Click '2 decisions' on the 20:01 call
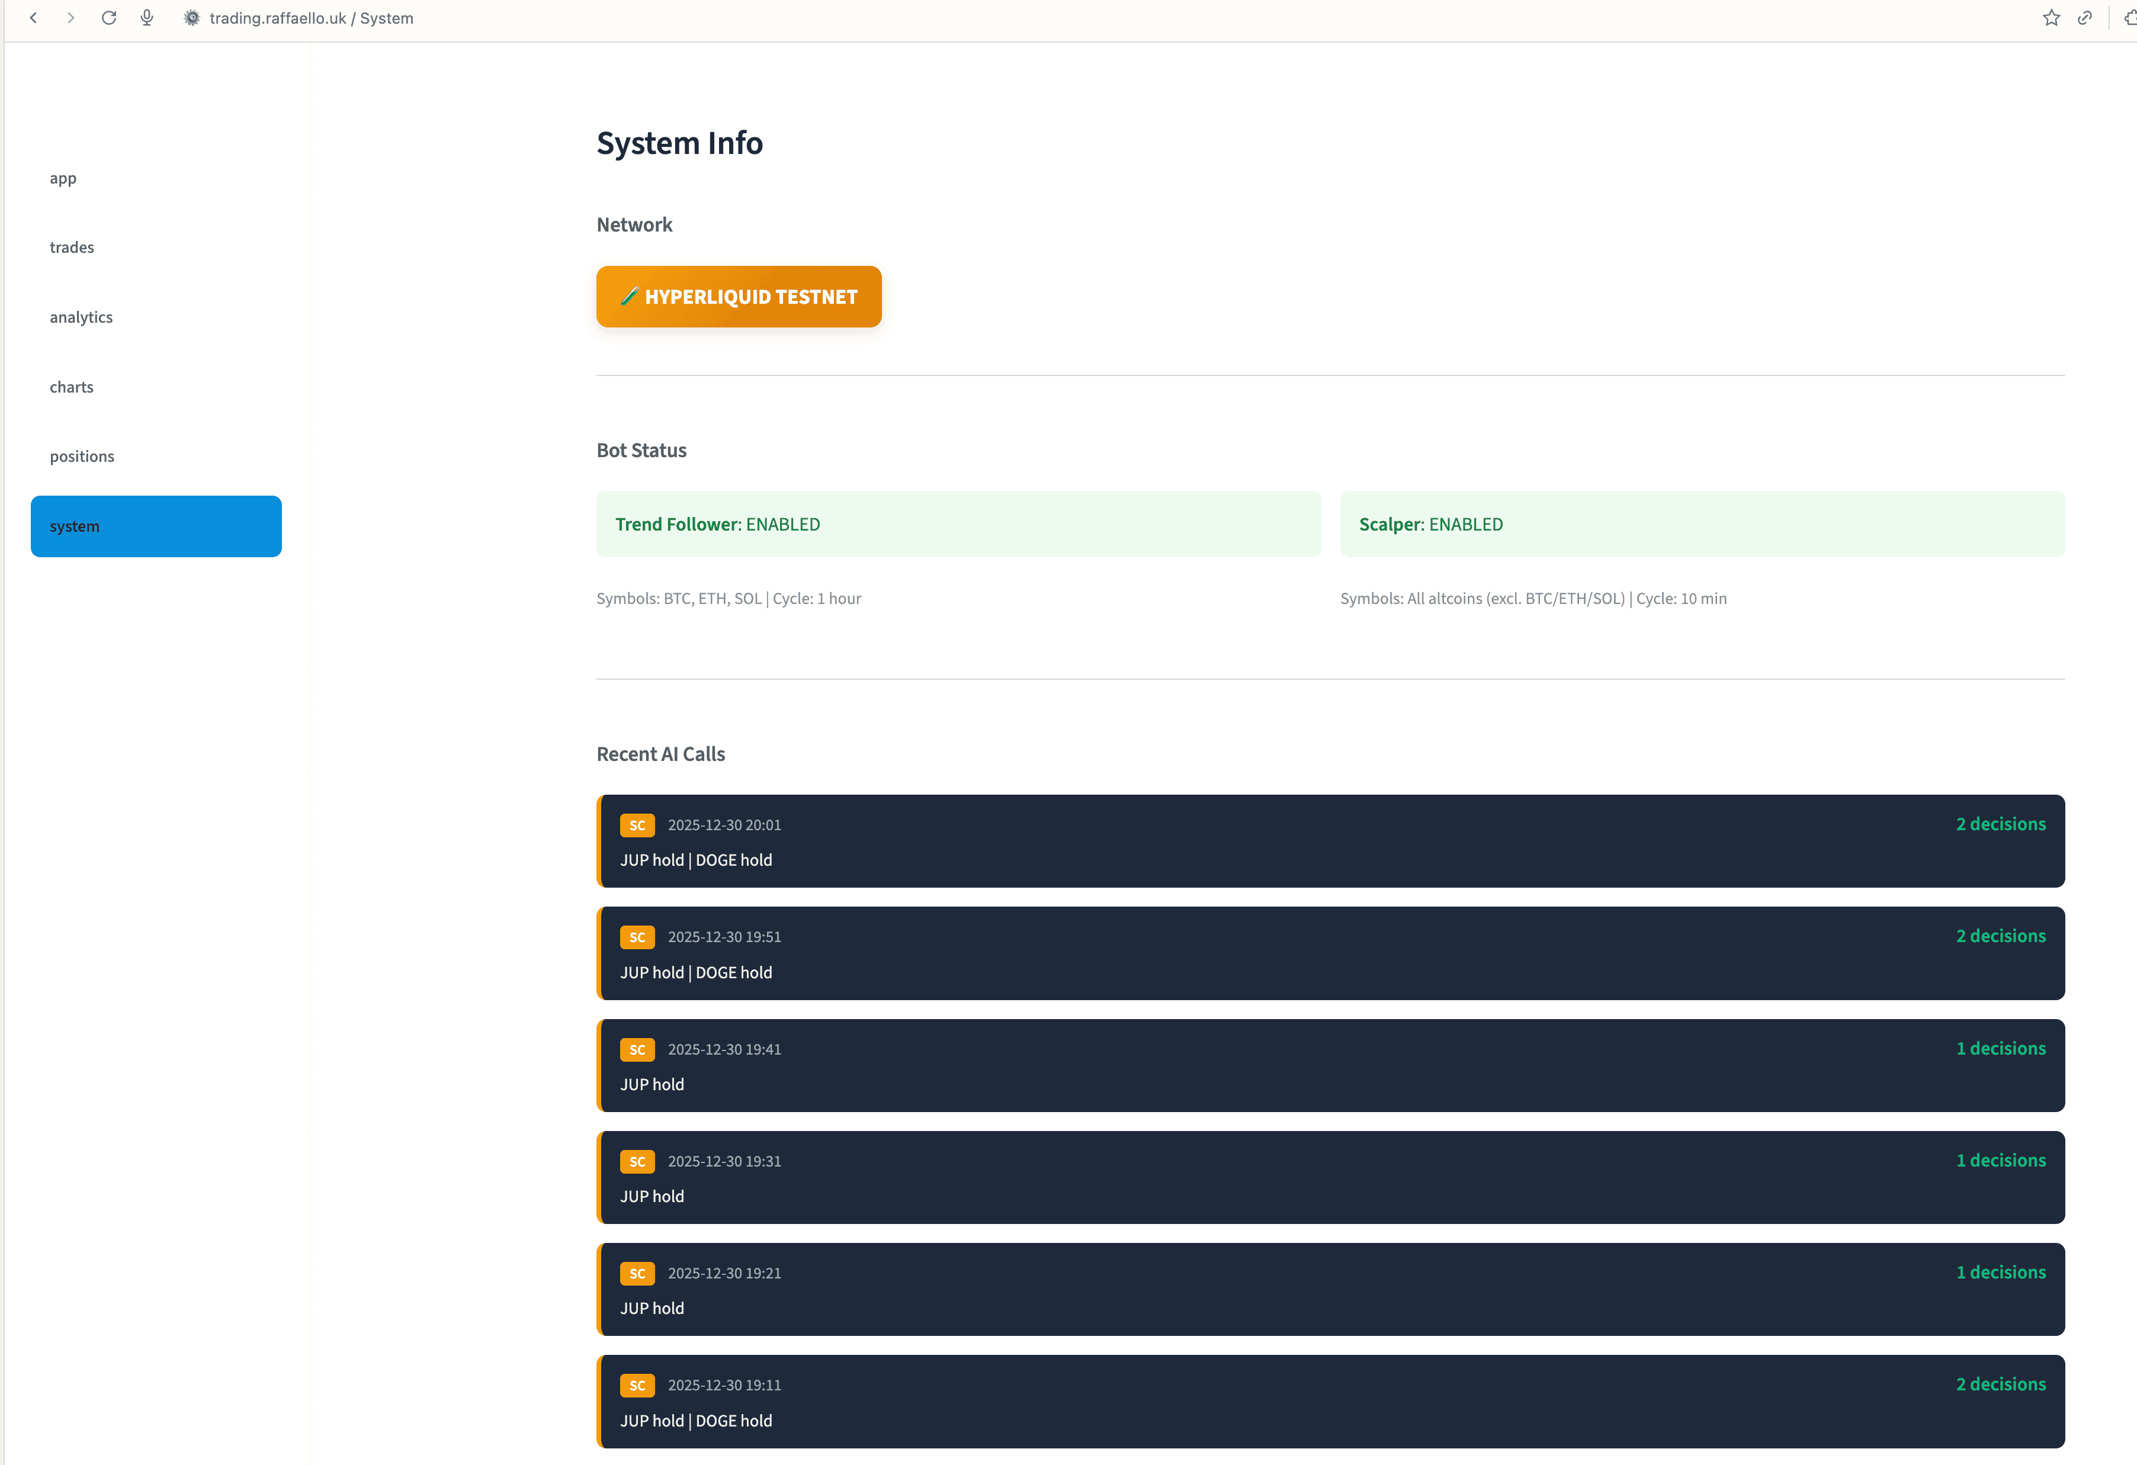Viewport: 2137px width, 1465px height. click(2001, 824)
